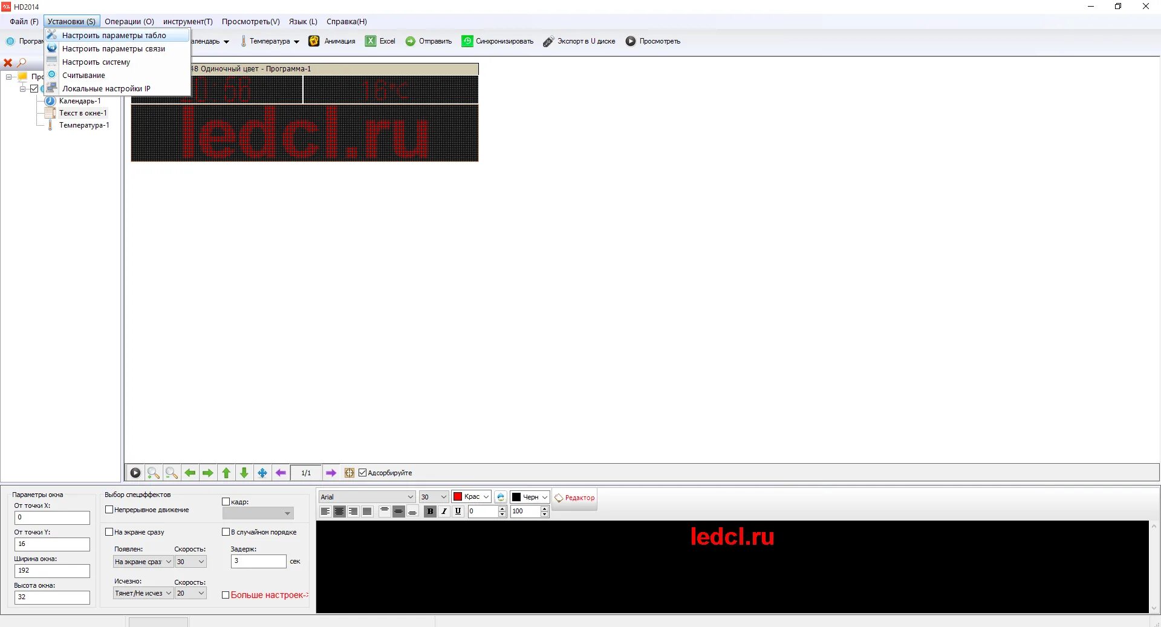Click the gradient color icon beside Крас
Image resolution: width=1161 pixels, height=627 pixels.
(501, 497)
